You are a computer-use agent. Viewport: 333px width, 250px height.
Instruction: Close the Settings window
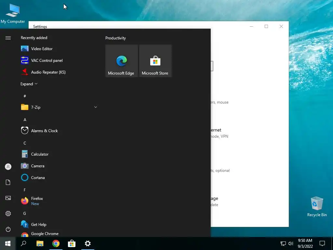tap(281, 26)
